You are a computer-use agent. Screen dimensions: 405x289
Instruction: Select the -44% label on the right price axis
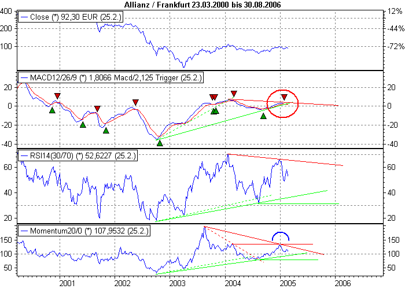pyautogui.click(x=395, y=28)
